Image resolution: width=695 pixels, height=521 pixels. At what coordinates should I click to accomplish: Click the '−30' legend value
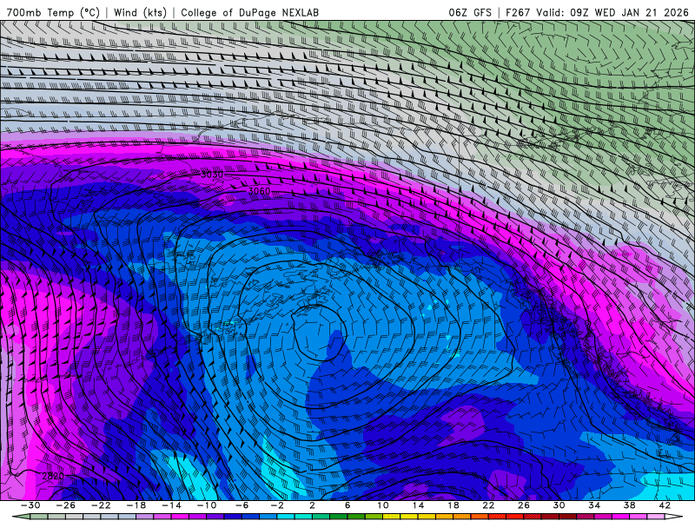click(x=30, y=505)
